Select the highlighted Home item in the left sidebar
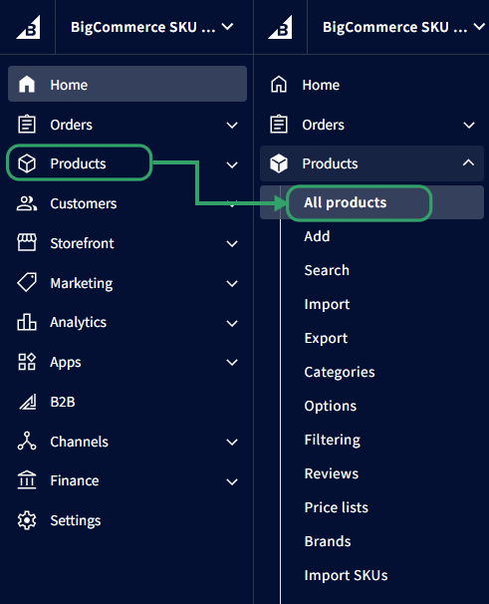This screenshot has width=489, height=604. pyautogui.click(x=127, y=84)
